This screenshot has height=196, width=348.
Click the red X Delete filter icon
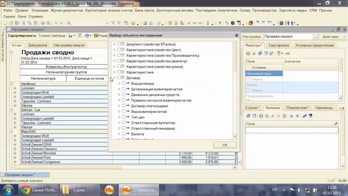pyautogui.click(x=254, y=53)
